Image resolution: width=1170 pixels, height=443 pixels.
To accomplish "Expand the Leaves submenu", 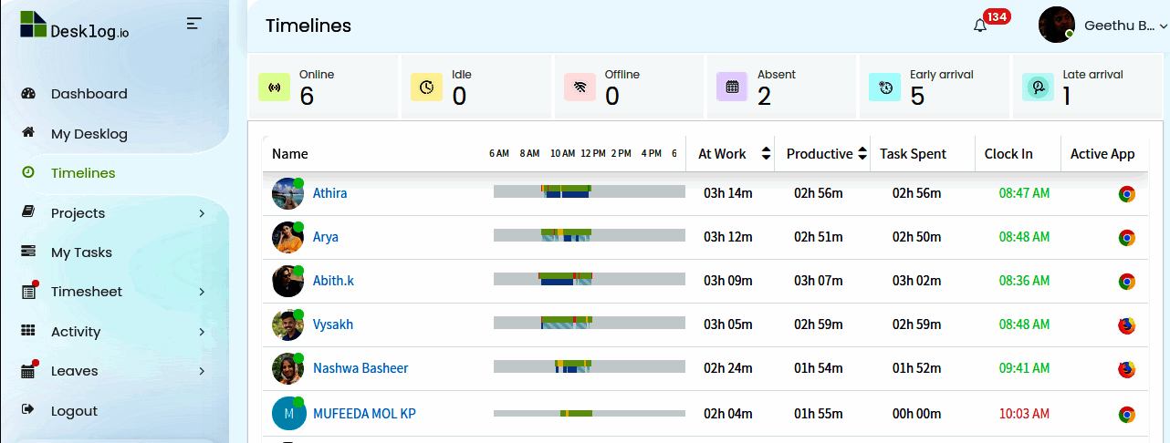I will click(202, 371).
